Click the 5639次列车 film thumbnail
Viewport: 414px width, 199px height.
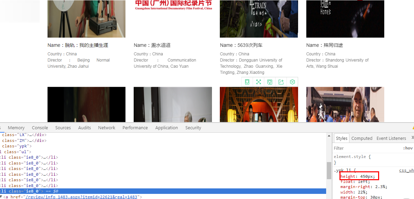pos(259,19)
